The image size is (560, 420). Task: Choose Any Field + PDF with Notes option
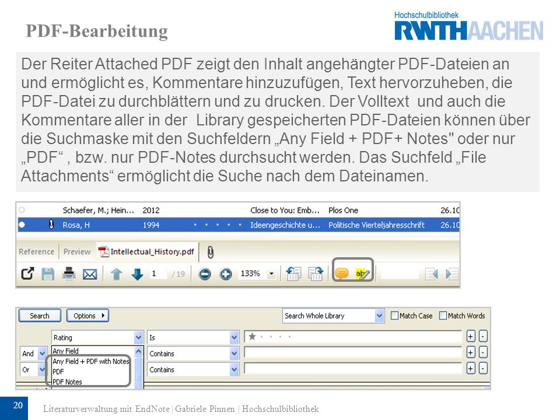click(91, 362)
